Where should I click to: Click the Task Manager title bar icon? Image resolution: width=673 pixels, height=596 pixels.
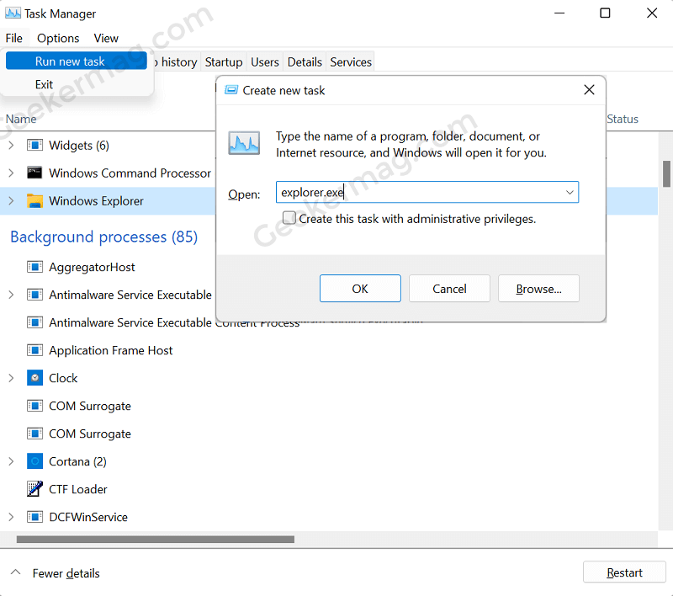13,13
